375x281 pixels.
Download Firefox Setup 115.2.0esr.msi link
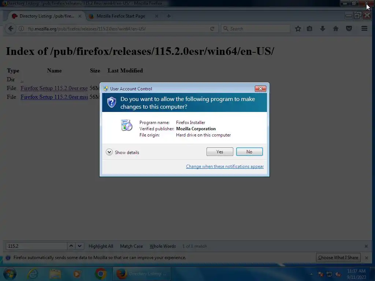click(x=54, y=97)
